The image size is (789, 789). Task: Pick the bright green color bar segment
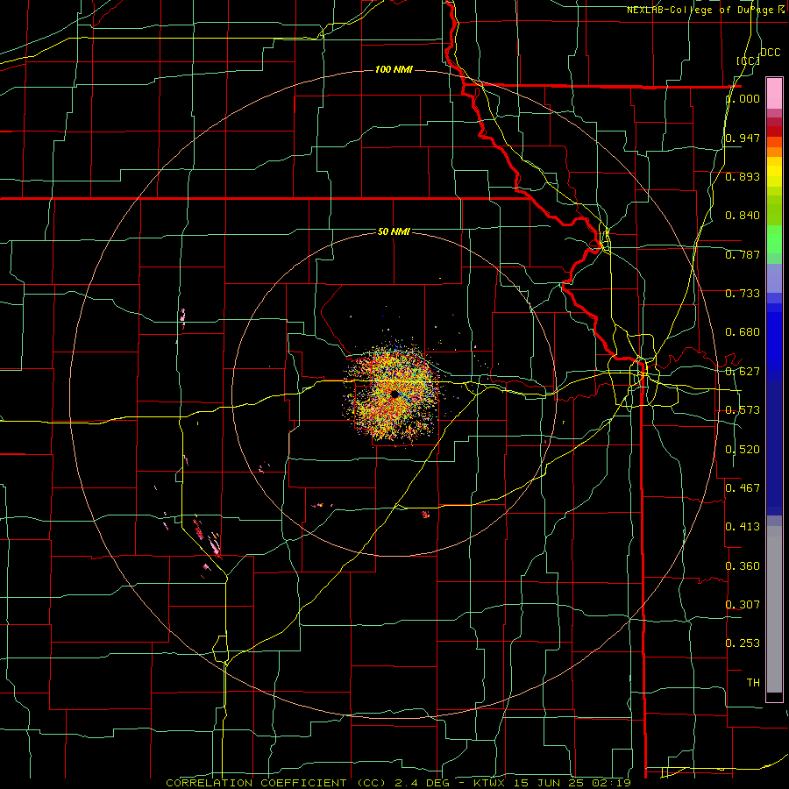(774, 239)
